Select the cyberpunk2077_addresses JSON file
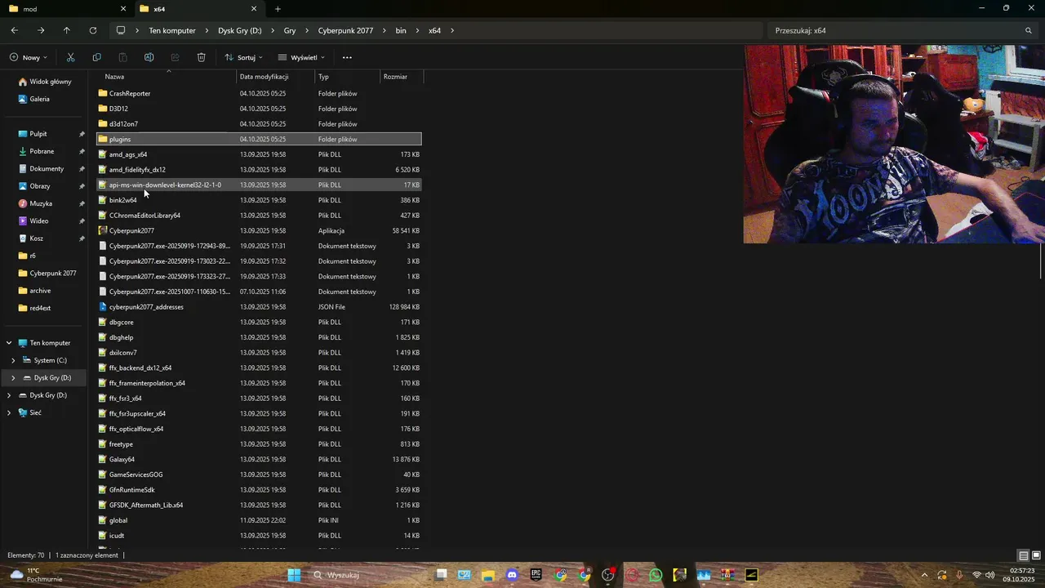This screenshot has height=588, width=1045. pyautogui.click(x=259, y=307)
